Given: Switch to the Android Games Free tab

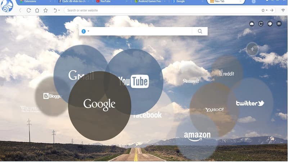Looking at the screenshot, I should click(x=150, y=1).
